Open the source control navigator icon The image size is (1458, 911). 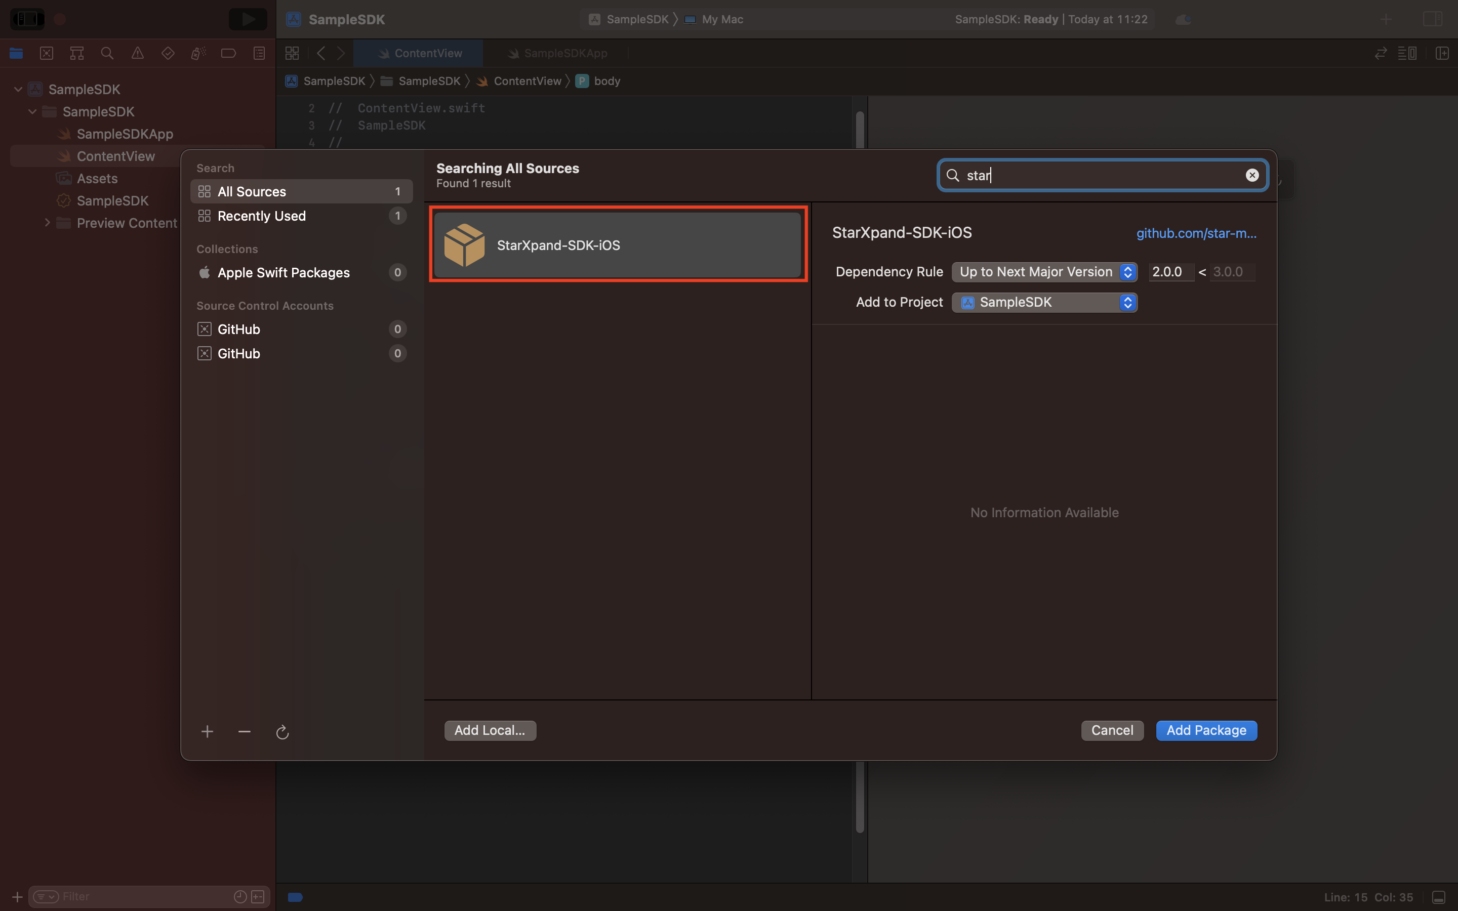point(47,53)
